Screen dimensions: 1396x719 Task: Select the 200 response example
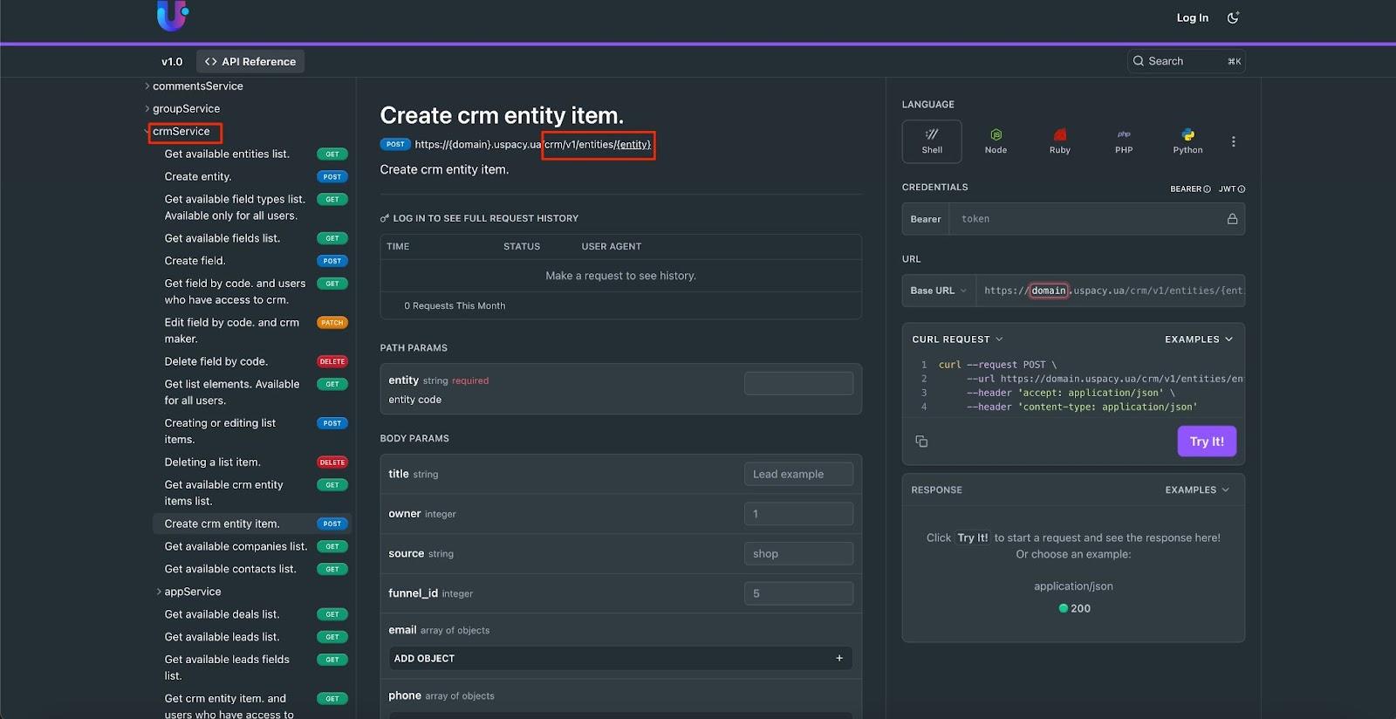1074,608
